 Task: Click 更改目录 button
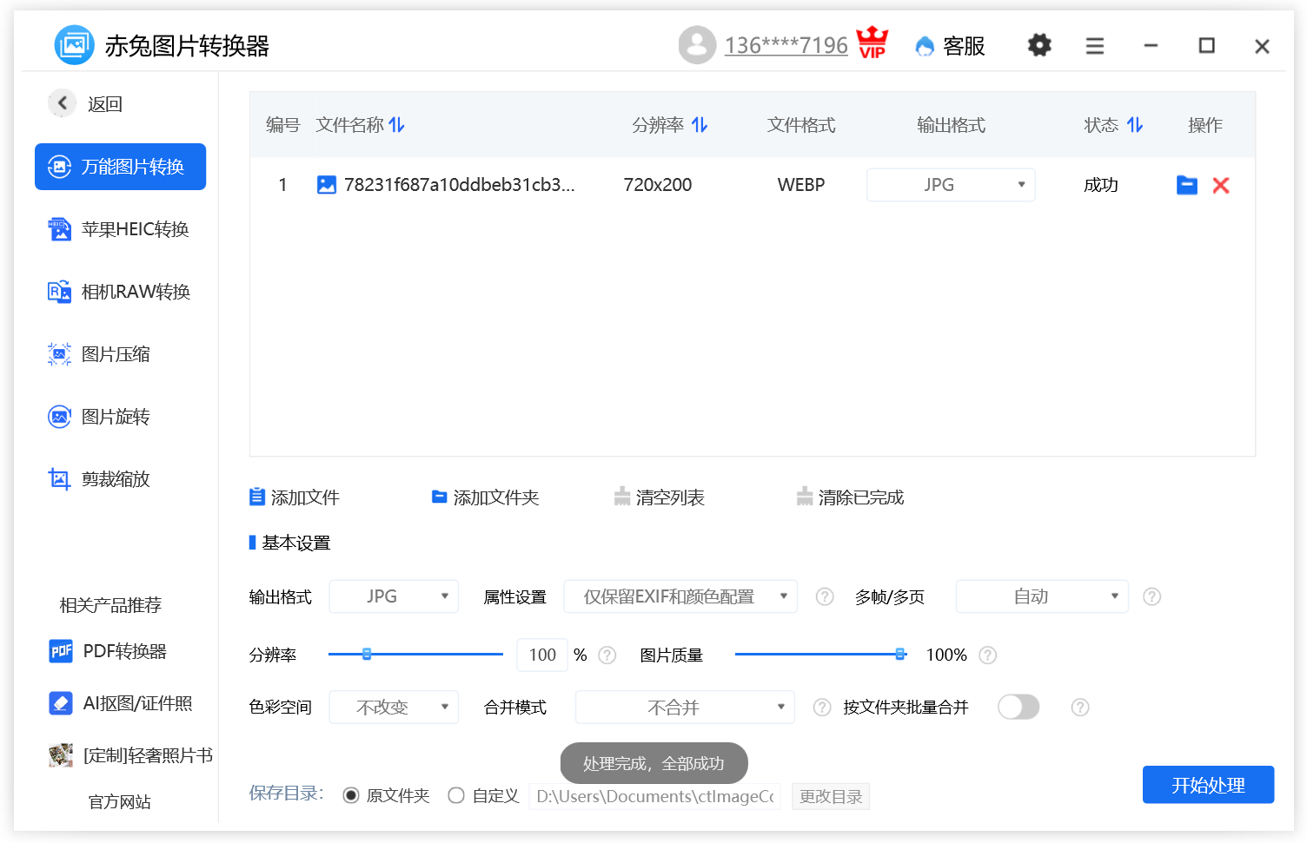point(831,796)
